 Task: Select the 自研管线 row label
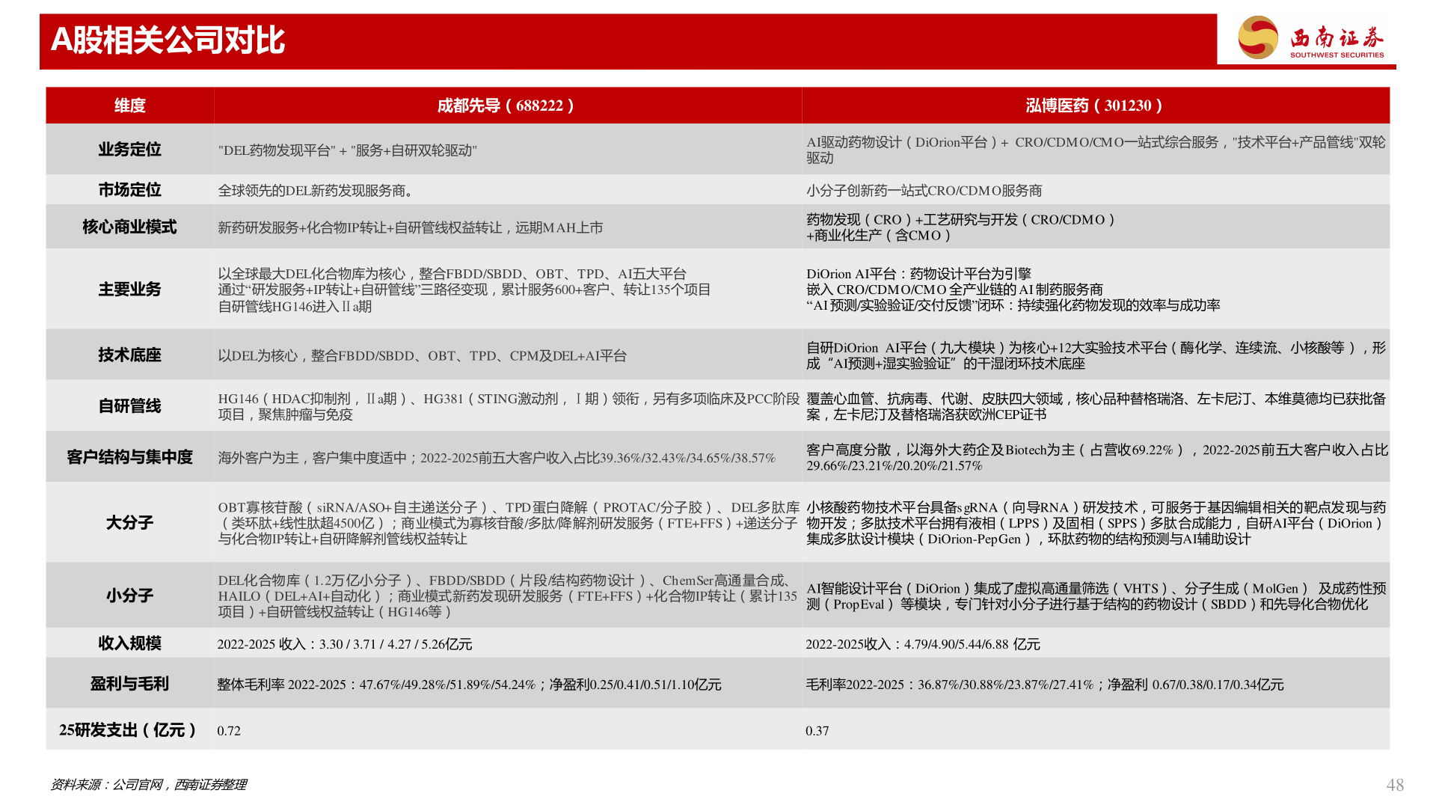[x=129, y=406]
